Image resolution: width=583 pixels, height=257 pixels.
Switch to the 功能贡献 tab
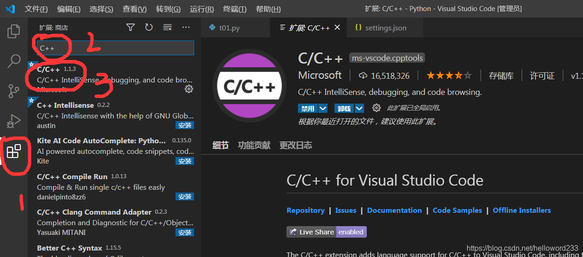[x=254, y=146]
